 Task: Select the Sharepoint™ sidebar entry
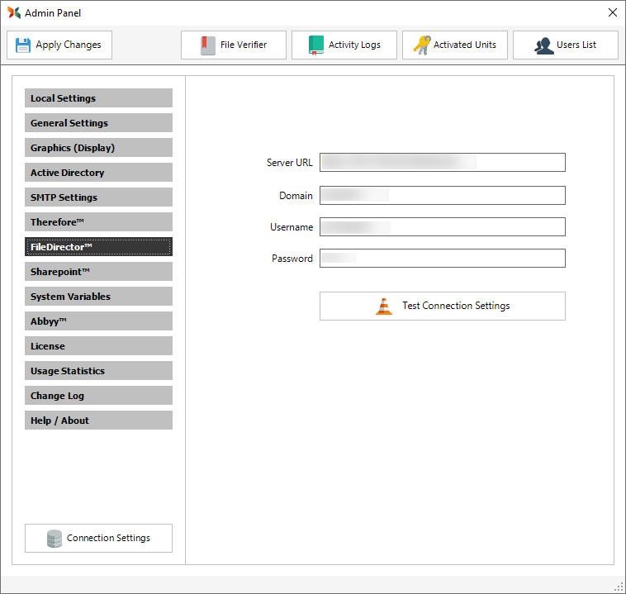click(x=98, y=272)
